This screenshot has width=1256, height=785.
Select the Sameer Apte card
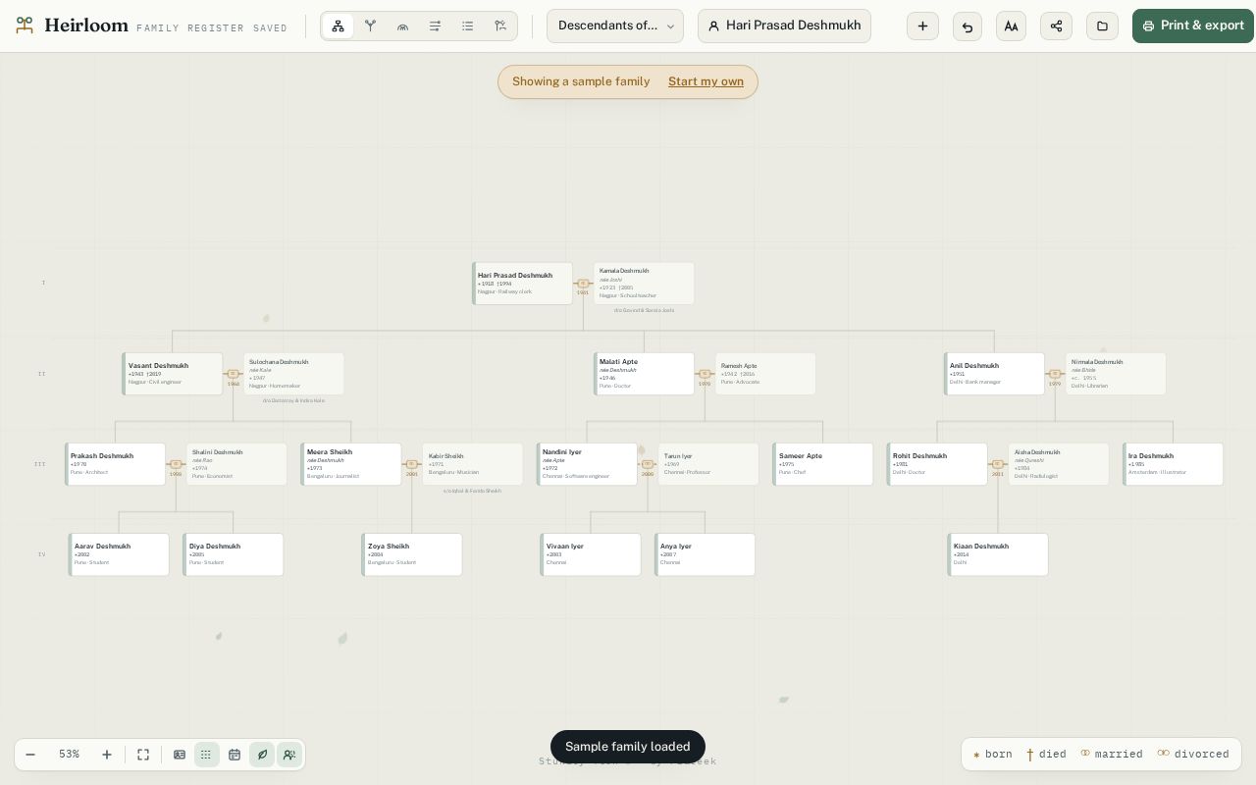(822, 464)
